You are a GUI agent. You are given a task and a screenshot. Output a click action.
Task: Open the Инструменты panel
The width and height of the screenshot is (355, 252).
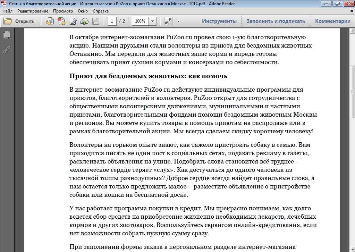(x=219, y=21)
